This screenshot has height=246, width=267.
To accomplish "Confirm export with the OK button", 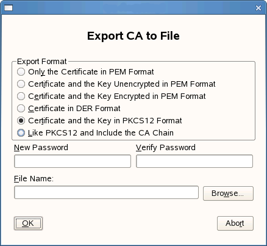I will click(28, 223).
